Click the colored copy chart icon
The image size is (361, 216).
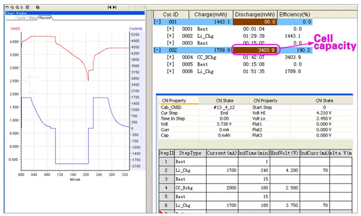(38, 7)
